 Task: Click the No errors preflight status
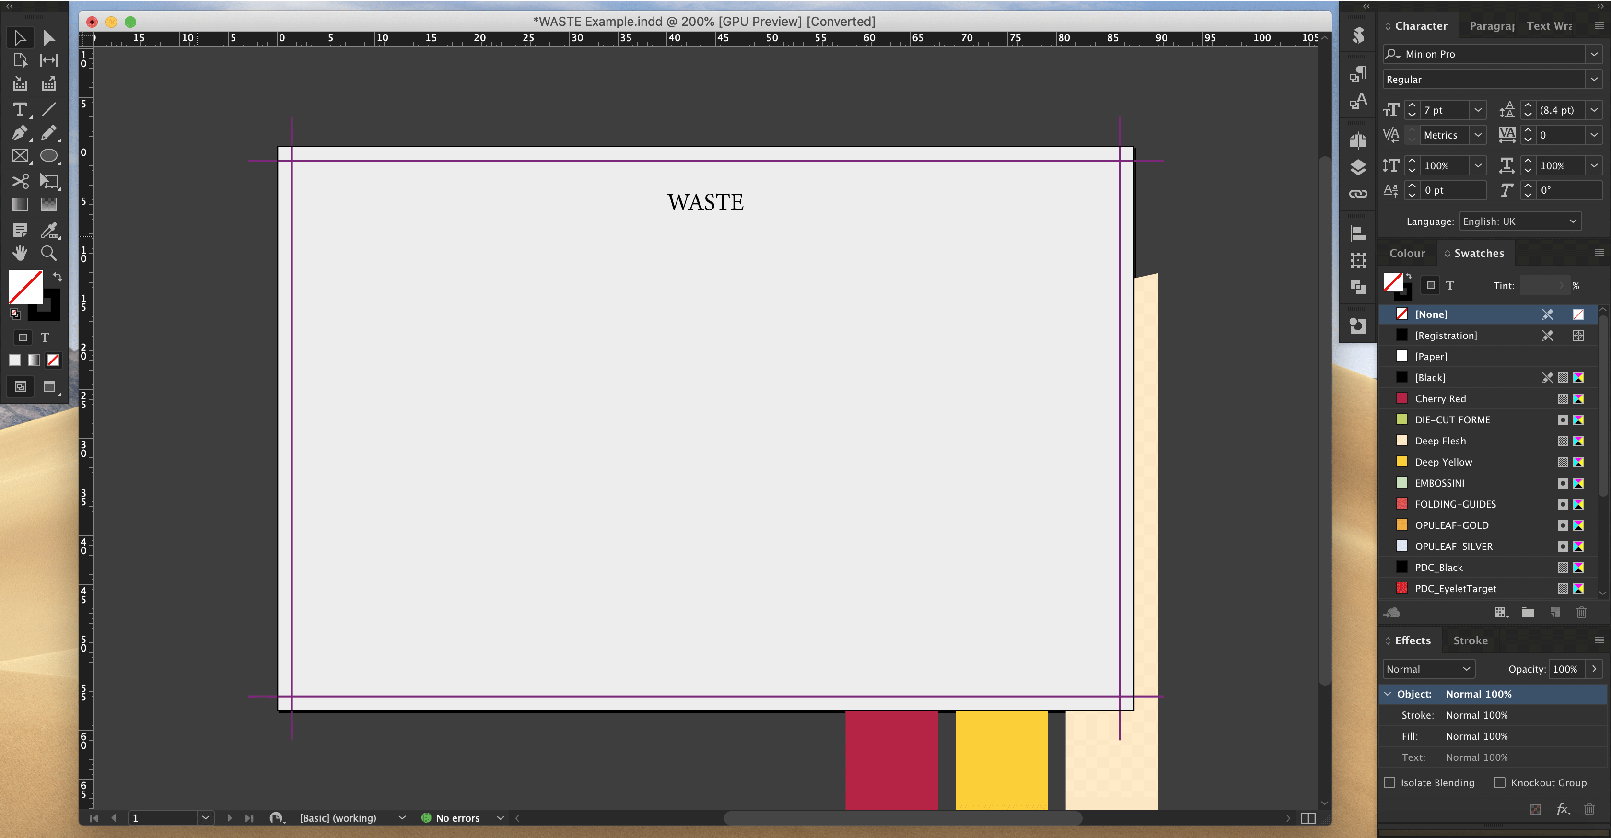point(457,818)
